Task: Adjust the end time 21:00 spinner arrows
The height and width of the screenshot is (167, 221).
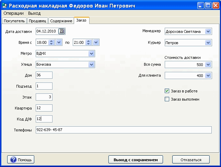Action: pos(89,42)
